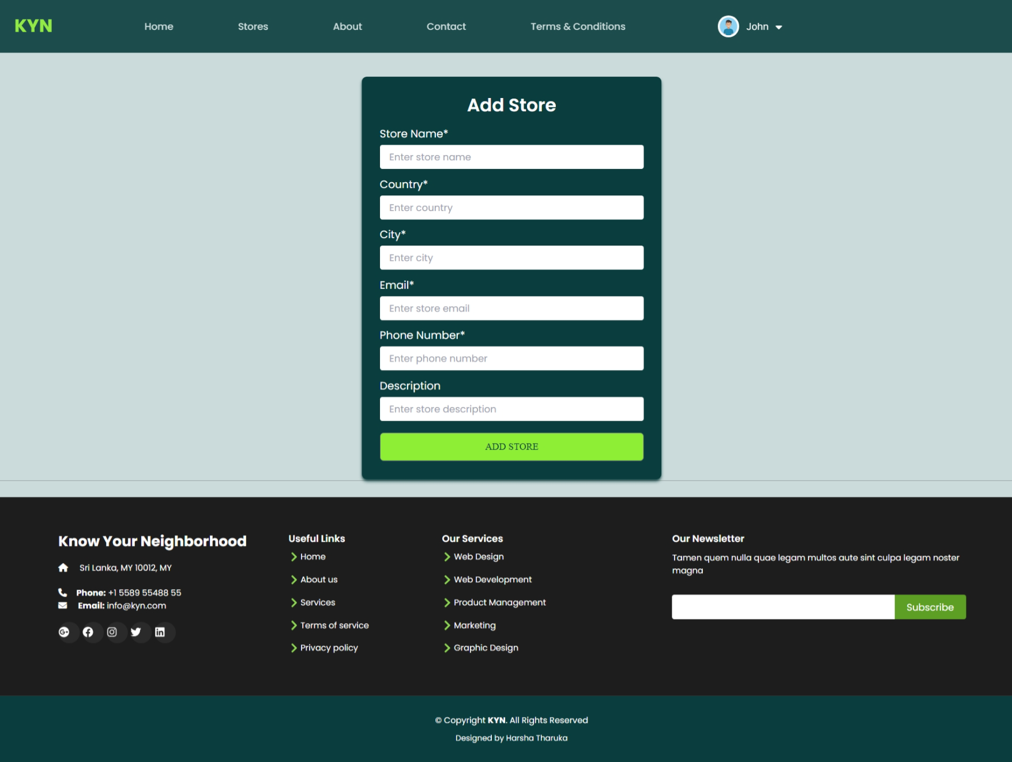The height and width of the screenshot is (762, 1012).
Task: Click the Subscribe newsletter button
Action: 930,607
